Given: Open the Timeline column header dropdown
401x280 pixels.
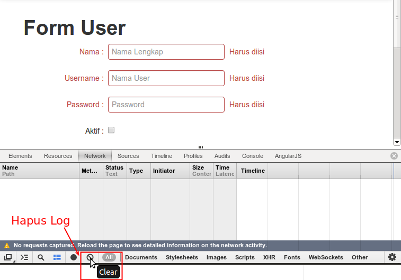Looking at the screenshot, I should 252,171.
